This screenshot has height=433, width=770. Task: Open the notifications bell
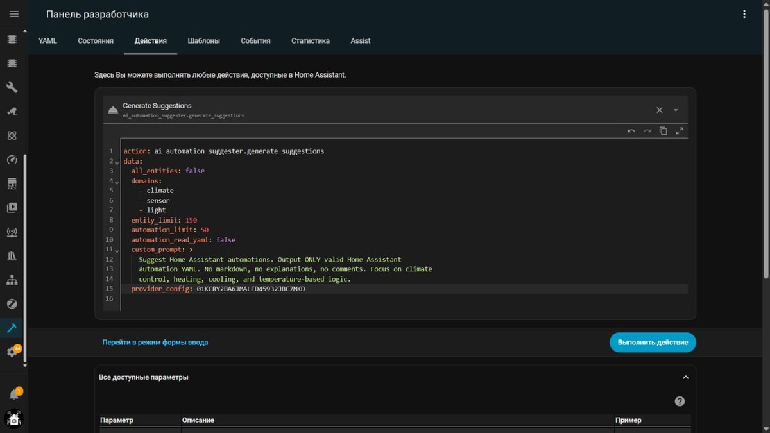point(14,394)
